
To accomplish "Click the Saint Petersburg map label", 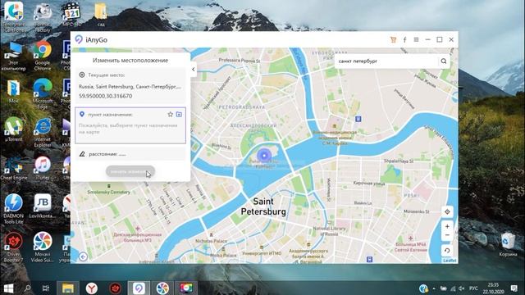I will [x=263, y=206].
